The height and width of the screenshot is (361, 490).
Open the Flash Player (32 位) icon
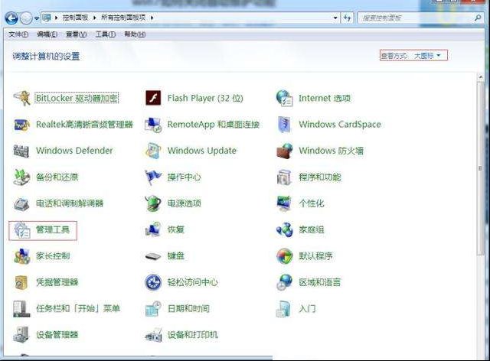(153, 98)
